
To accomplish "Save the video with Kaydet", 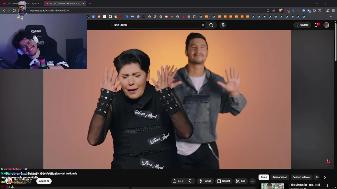I will pos(224,181).
